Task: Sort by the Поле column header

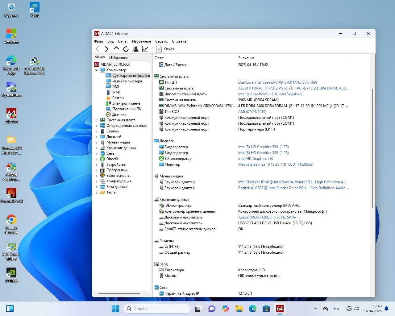Action: (x=195, y=58)
